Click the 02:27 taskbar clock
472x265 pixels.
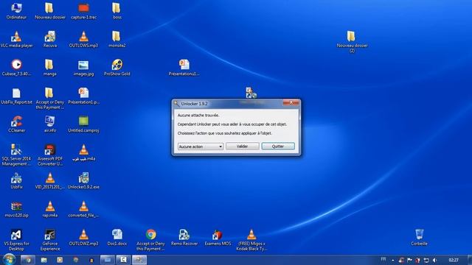454,260
